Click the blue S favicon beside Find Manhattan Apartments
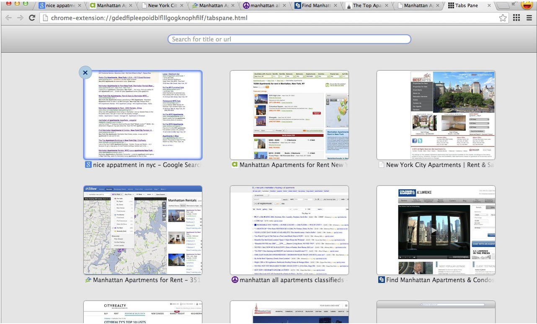The width and height of the screenshot is (537, 324). (382, 280)
